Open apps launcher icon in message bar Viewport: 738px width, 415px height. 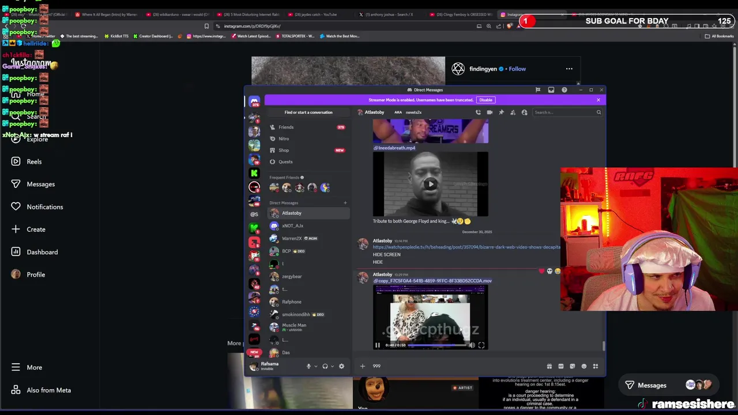pyautogui.click(x=596, y=366)
